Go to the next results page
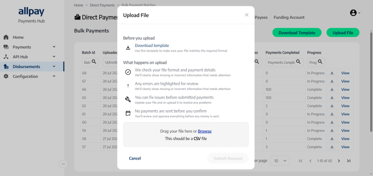The height and width of the screenshot is (176, 373). coord(339,161)
